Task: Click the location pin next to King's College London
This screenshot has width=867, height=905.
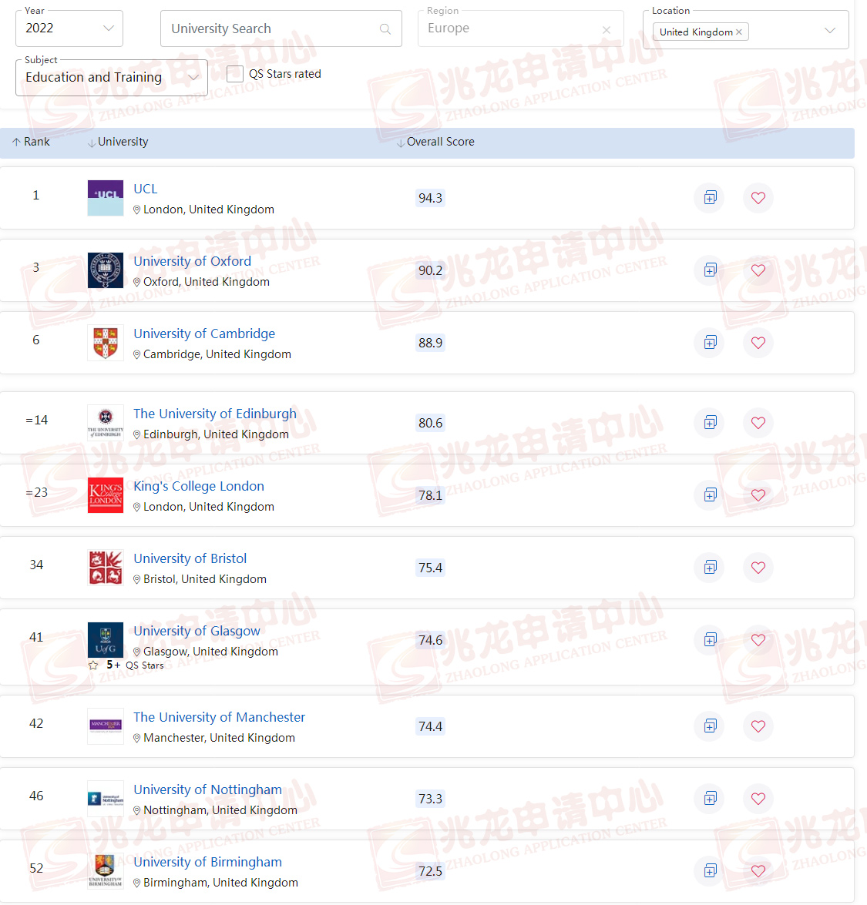Action: [136, 507]
